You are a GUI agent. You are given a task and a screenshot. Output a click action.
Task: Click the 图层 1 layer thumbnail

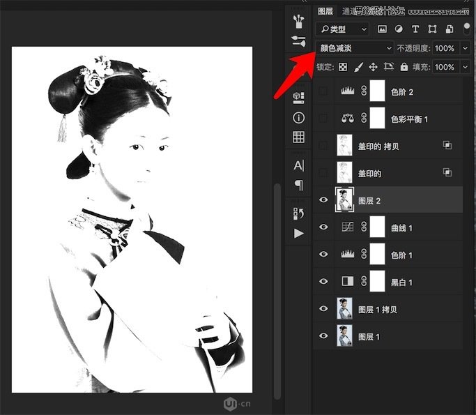[344, 335]
